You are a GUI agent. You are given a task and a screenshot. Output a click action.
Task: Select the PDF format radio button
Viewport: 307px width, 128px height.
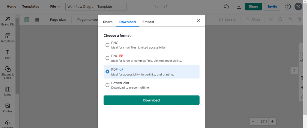click(107, 72)
